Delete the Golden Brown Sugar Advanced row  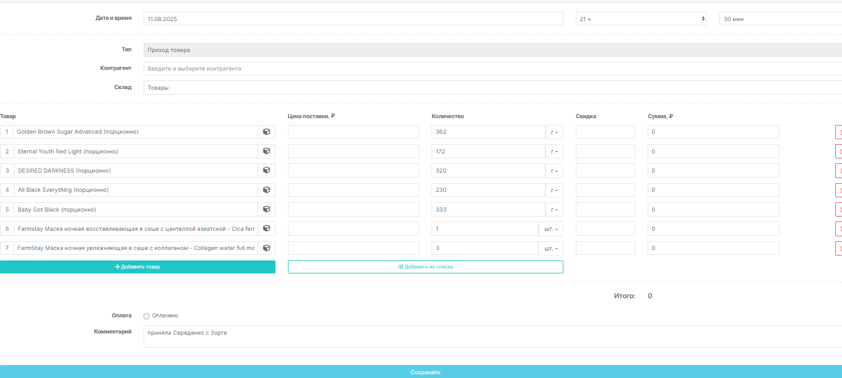[839, 132]
